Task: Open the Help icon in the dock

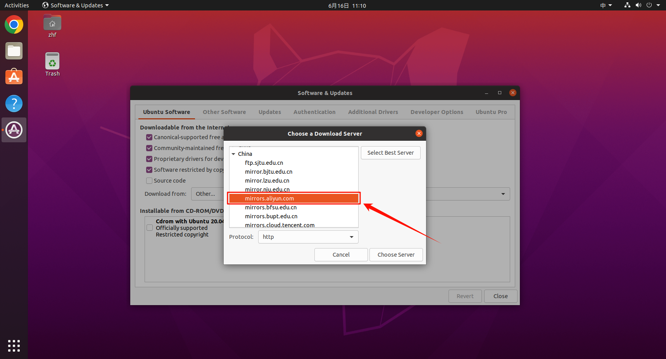Action: [14, 104]
